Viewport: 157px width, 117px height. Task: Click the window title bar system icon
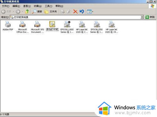point(2,2)
